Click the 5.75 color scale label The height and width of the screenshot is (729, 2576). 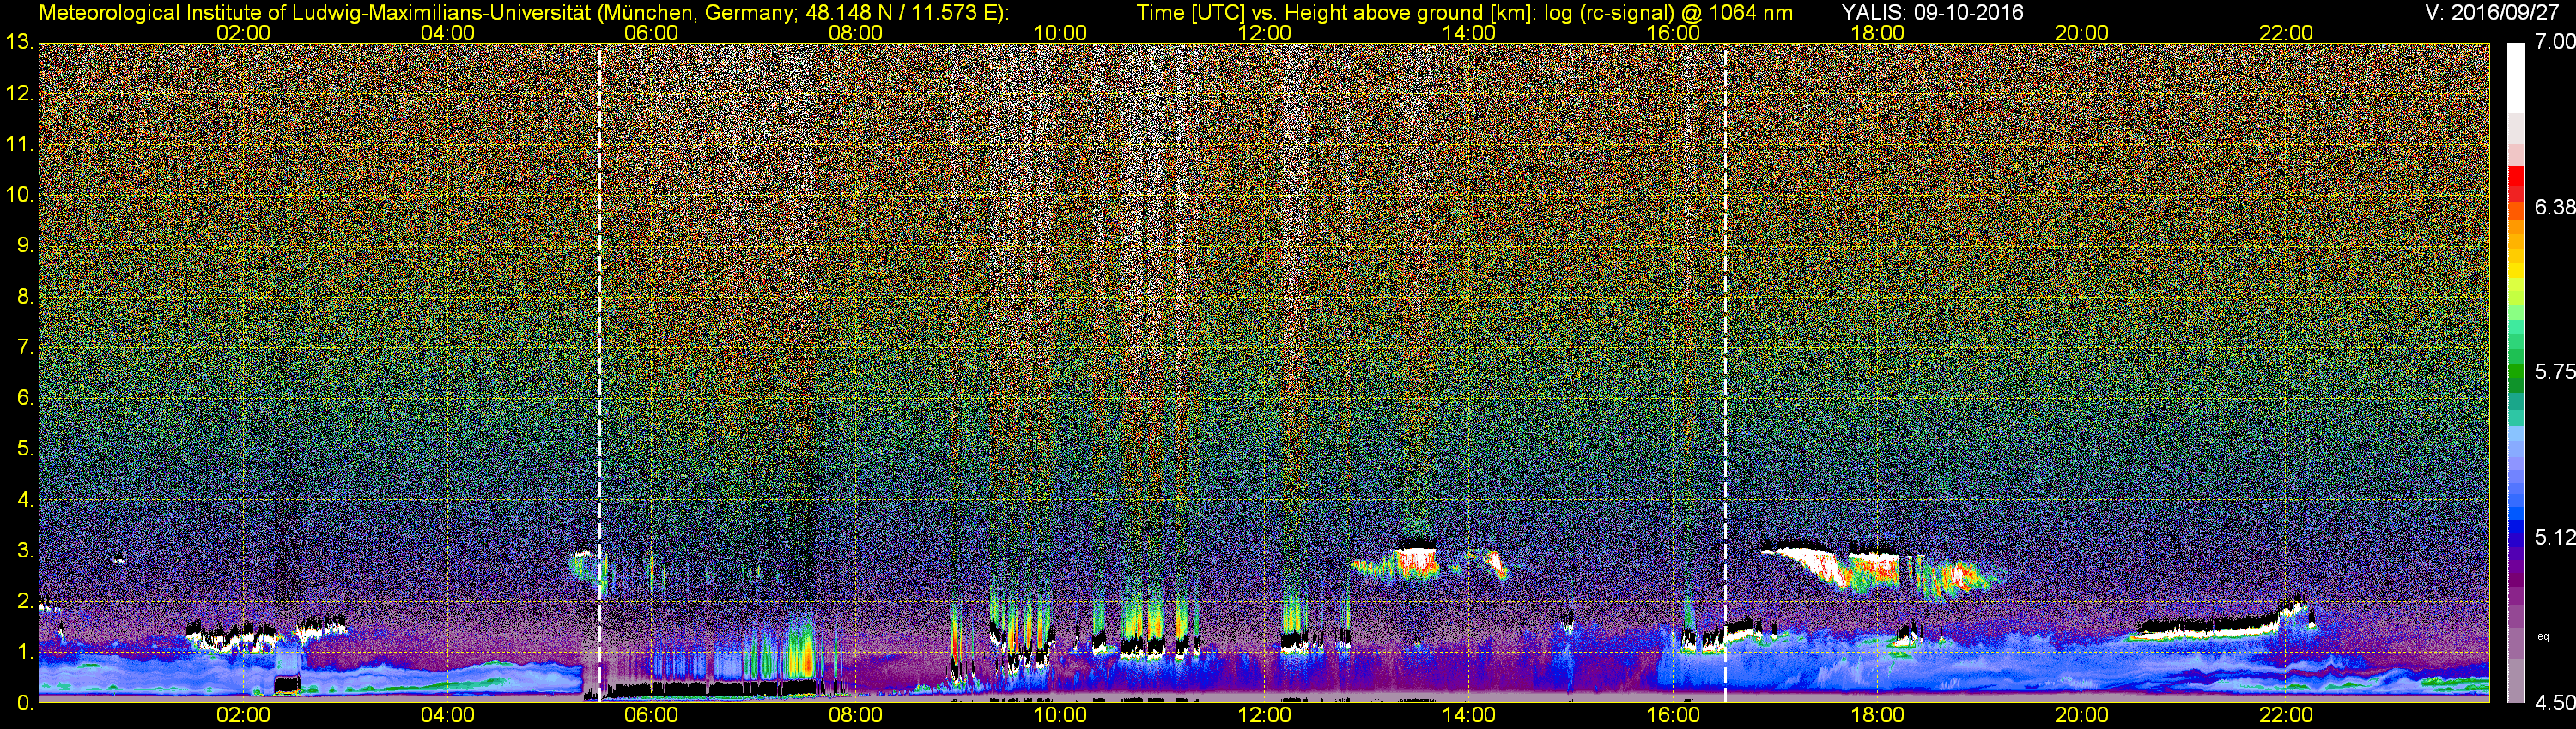[x=2554, y=371]
